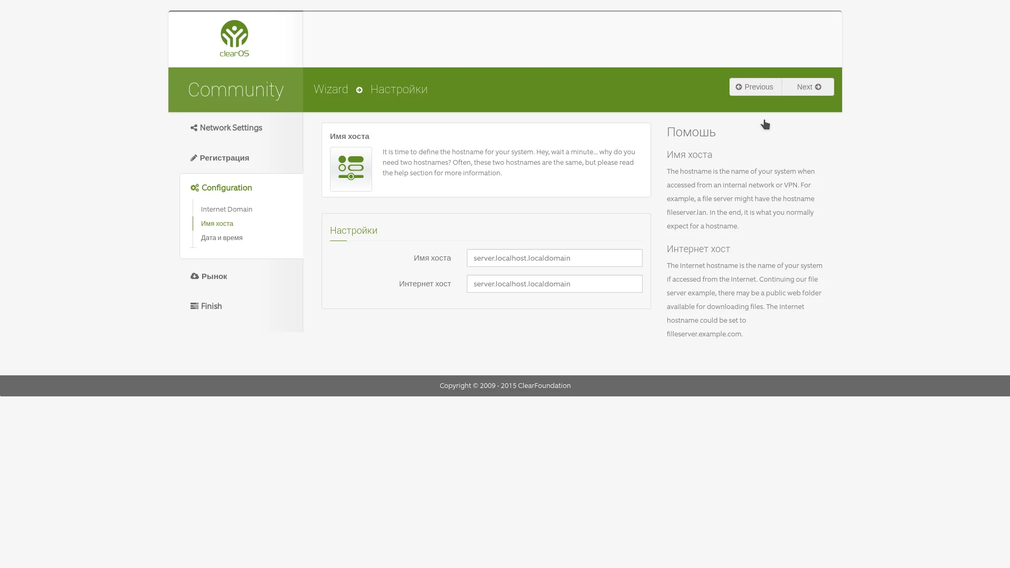Focus the Имя хоста input field
The width and height of the screenshot is (1010, 568).
[554, 258]
